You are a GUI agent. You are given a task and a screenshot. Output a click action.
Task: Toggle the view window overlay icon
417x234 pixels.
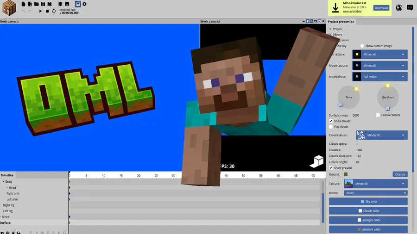[319, 21]
